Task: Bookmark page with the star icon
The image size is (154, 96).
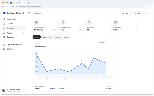Action: pos(142,7)
